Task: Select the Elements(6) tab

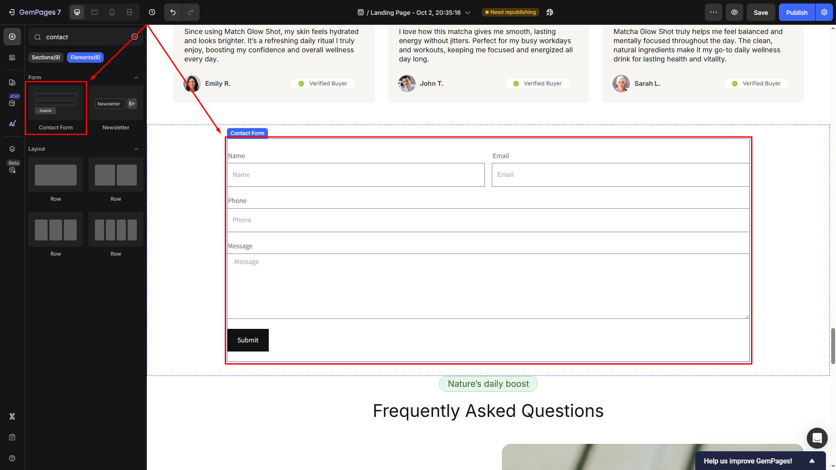Action: point(85,57)
